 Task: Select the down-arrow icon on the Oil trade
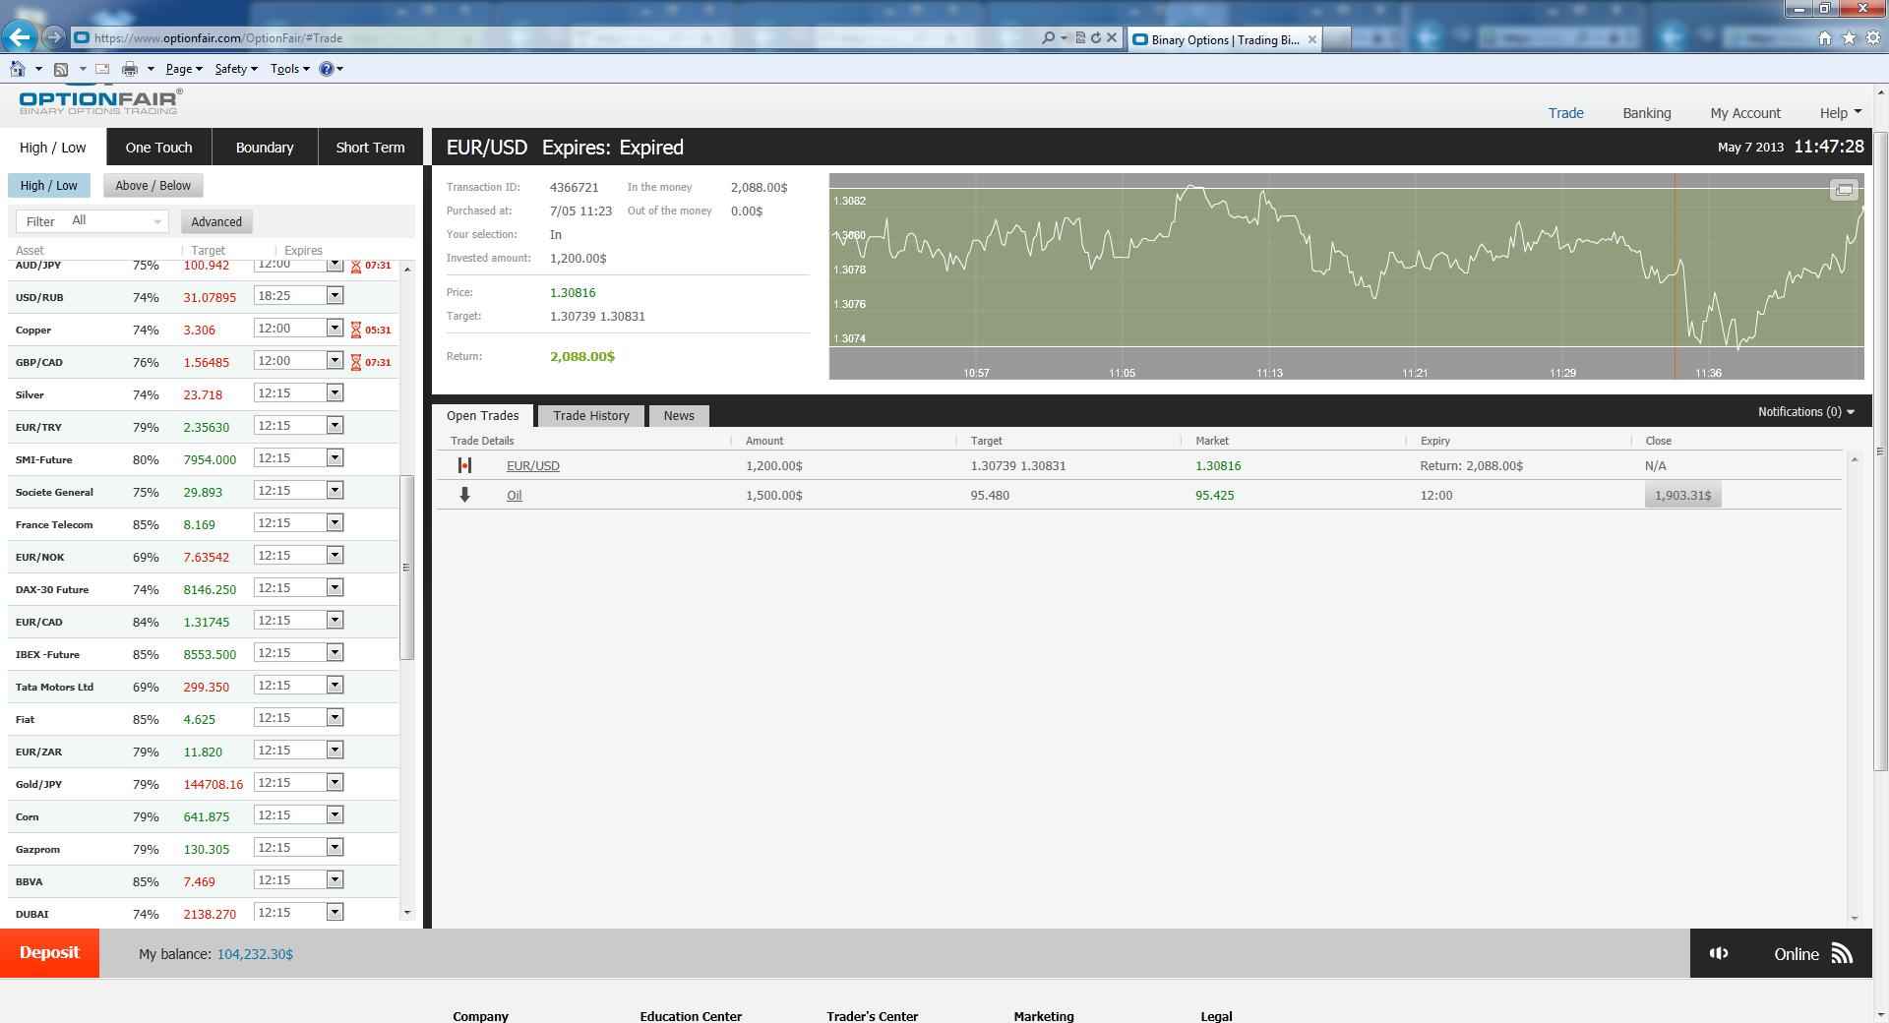click(466, 495)
